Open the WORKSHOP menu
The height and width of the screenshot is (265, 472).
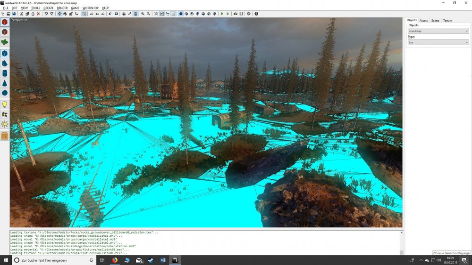[90, 8]
